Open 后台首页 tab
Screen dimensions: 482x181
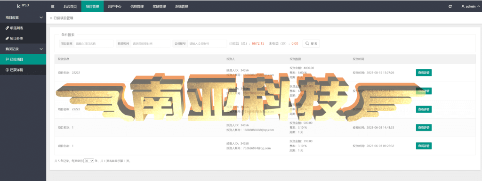point(70,7)
